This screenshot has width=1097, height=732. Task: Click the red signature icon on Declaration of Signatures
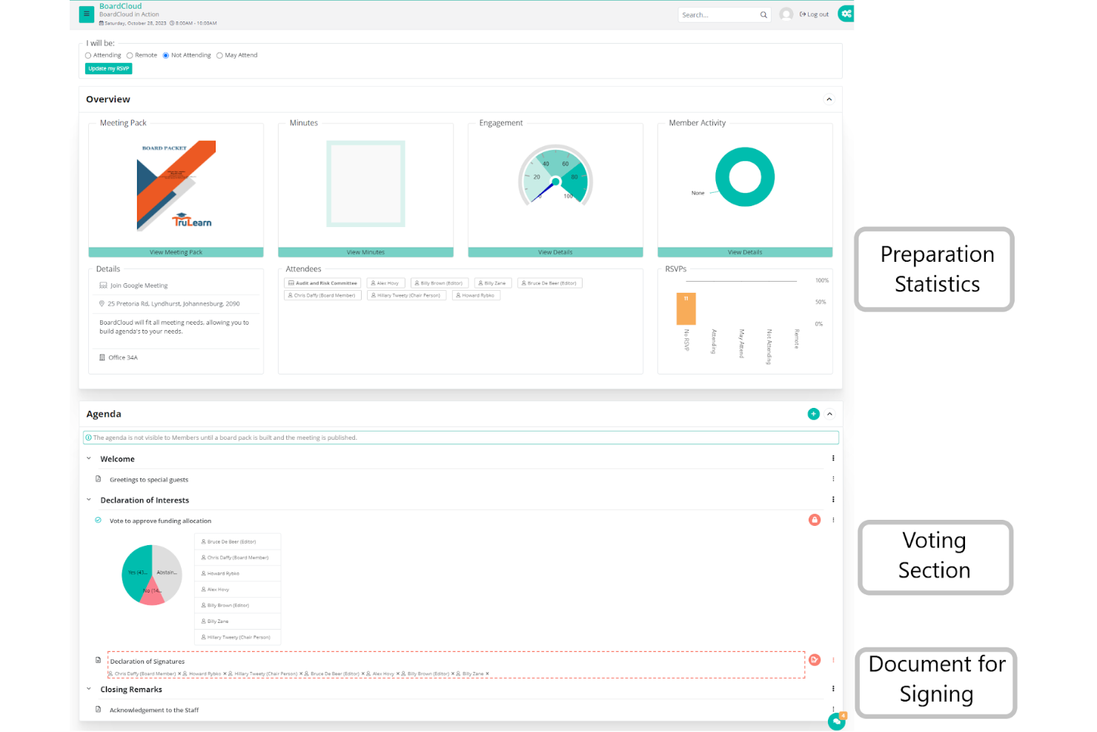[815, 659]
